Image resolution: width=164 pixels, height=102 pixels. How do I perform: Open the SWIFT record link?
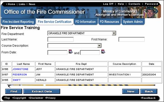pos(16,80)
